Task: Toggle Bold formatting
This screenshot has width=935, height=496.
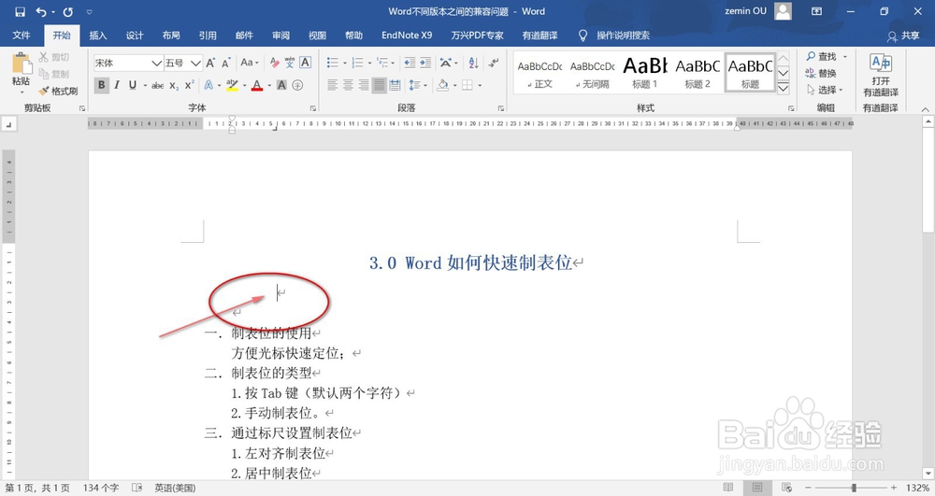Action: click(x=101, y=85)
